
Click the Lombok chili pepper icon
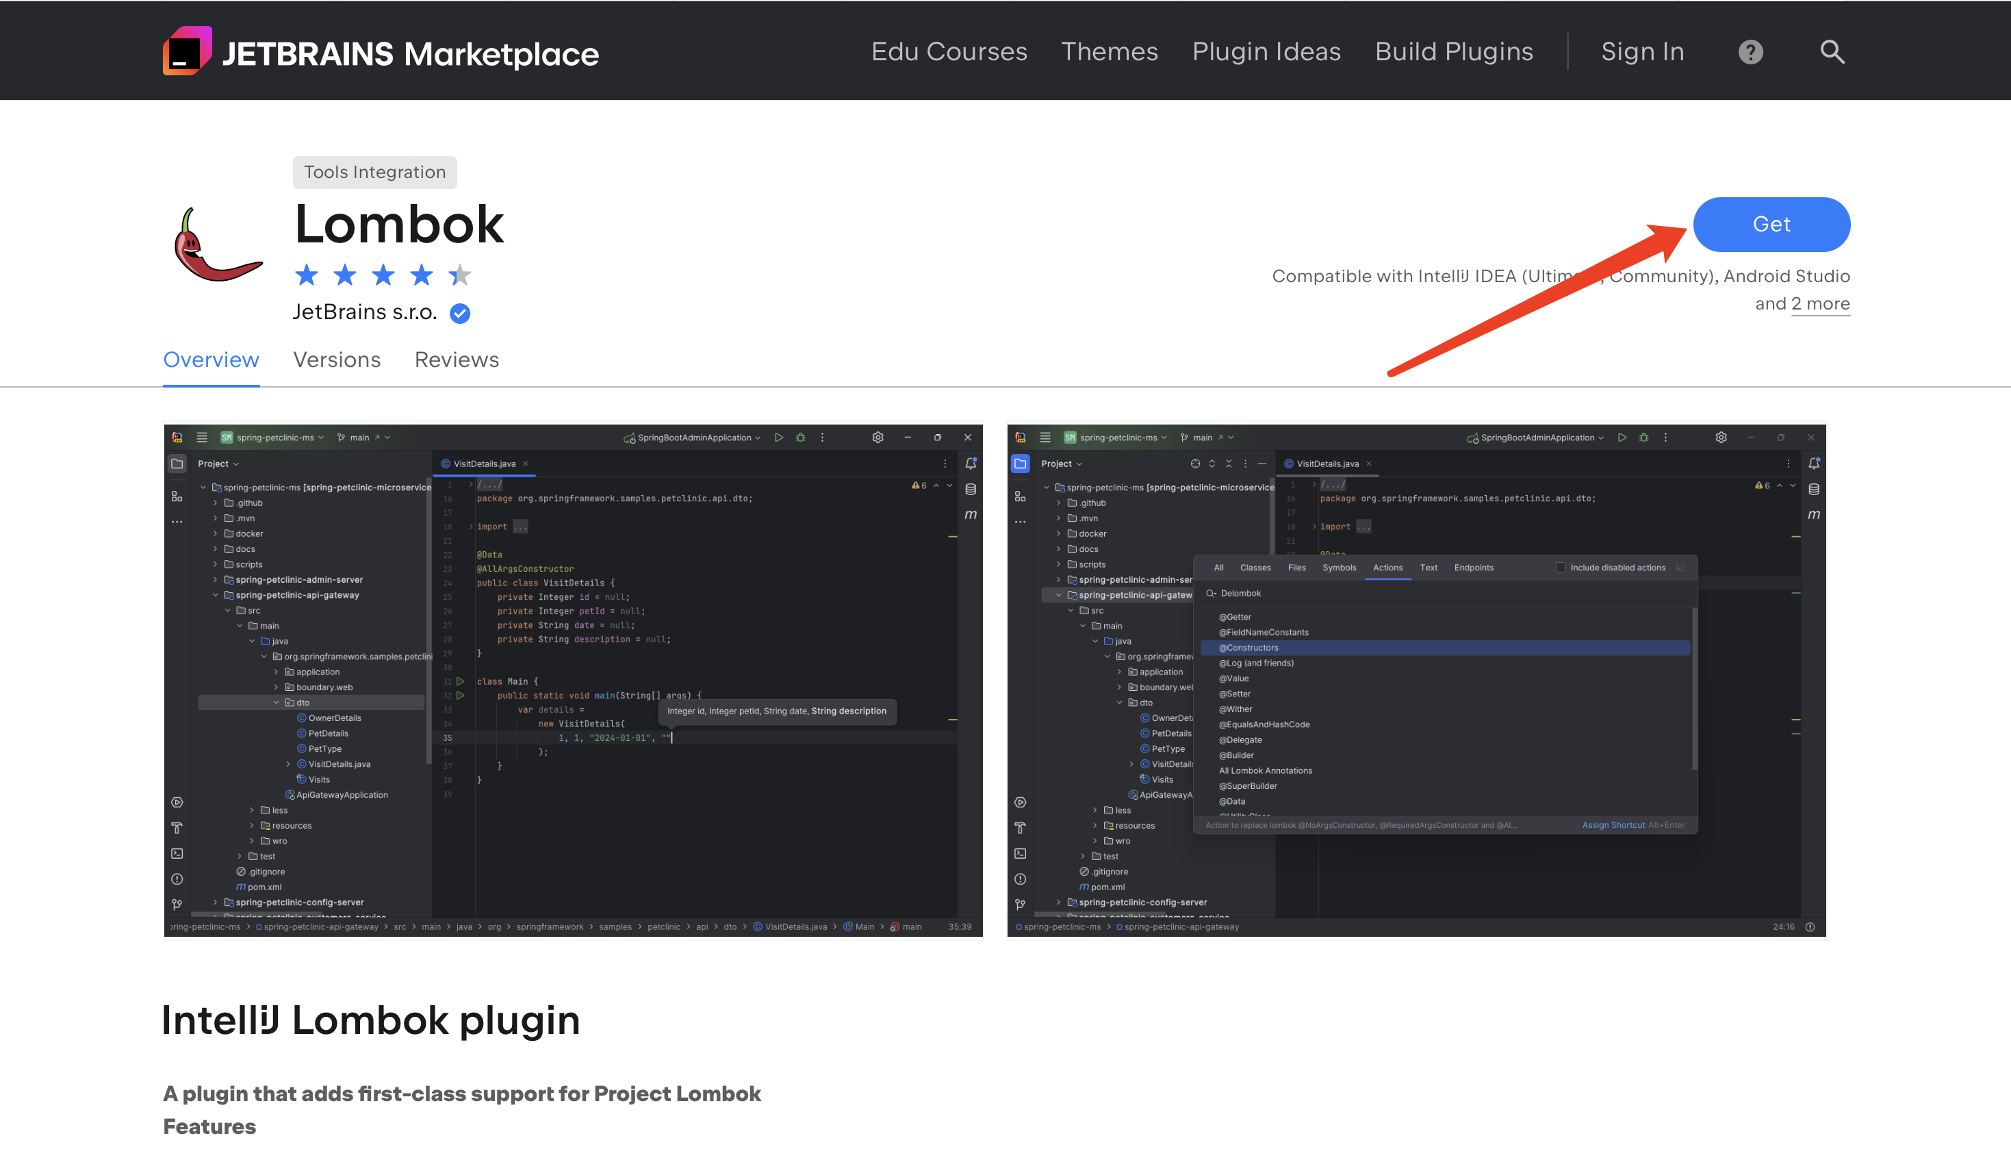(218, 245)
